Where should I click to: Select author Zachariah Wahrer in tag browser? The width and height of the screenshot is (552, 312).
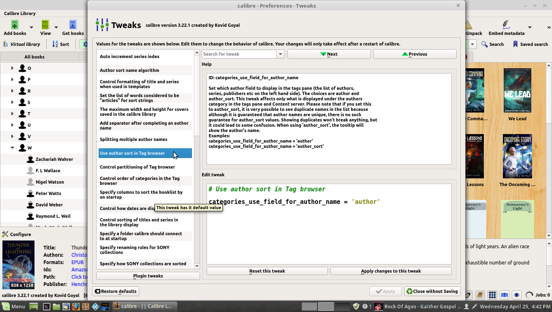(x=54, y=159)
